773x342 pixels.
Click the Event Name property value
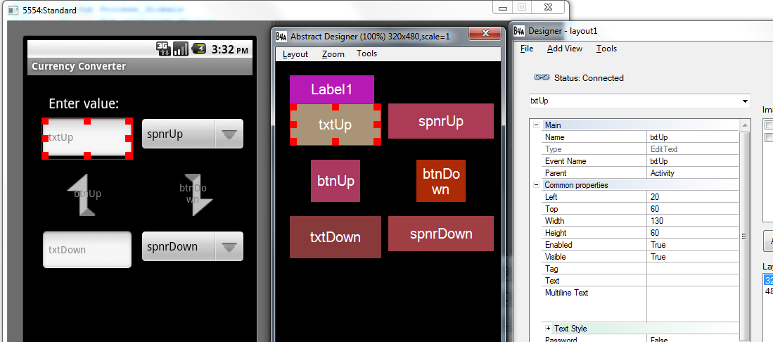point(693,161)
